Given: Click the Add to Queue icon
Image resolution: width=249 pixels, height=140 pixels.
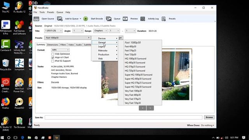Looking at the screenshot, I should (x=60, y=19).
